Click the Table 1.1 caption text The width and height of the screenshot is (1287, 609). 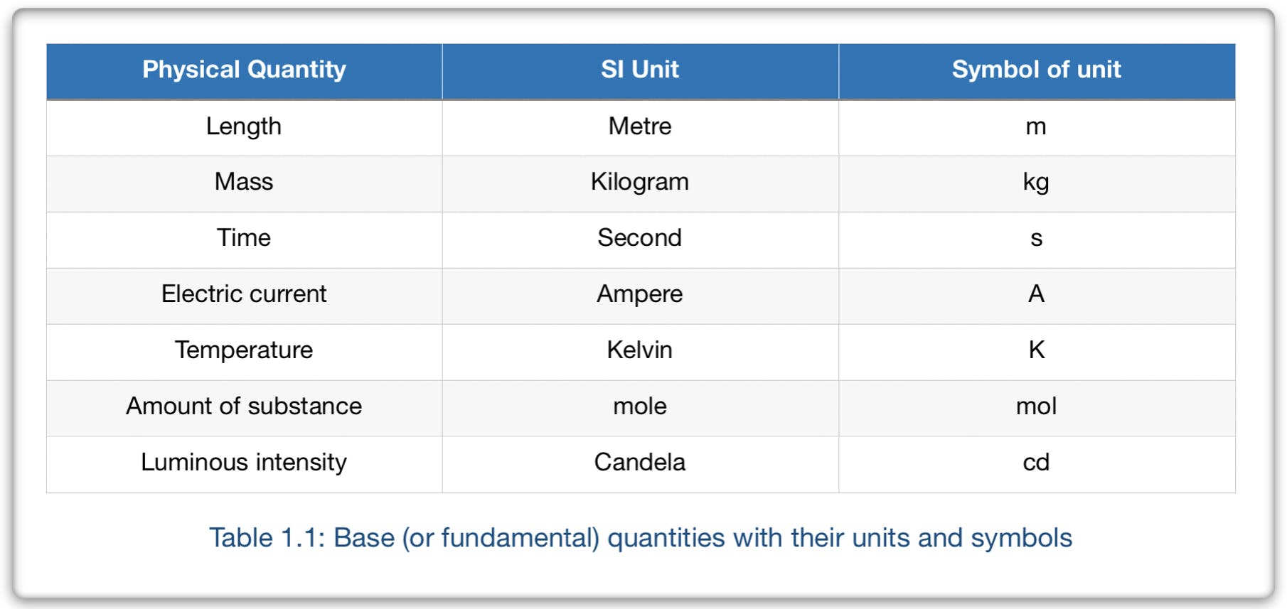640,538
